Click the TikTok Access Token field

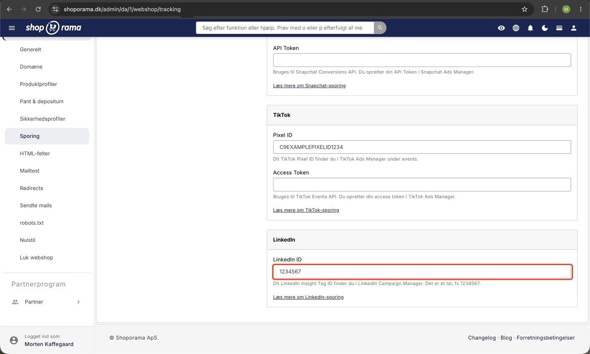[422, 184]
